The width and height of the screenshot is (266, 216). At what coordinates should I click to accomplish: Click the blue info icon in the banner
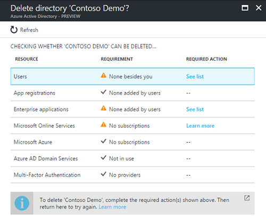coord(22,203)
